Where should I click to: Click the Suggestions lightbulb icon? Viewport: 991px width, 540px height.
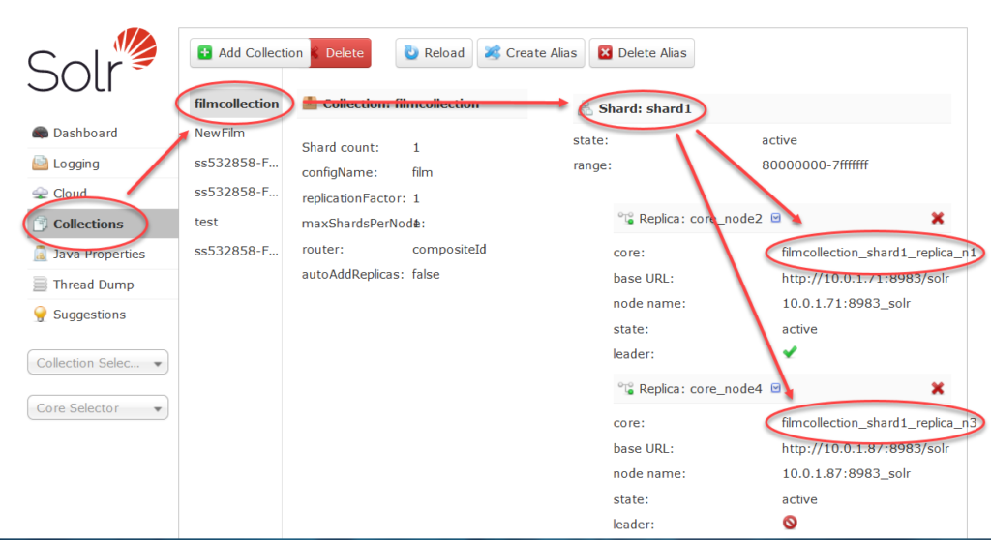[x=40, y=315]
